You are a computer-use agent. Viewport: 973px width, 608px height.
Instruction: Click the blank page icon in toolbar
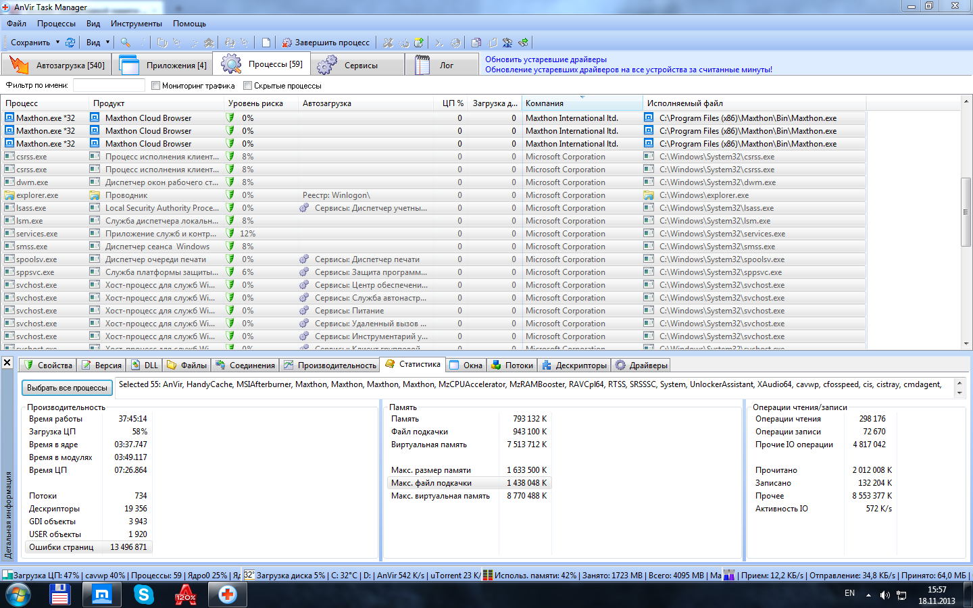coord(266,43)
